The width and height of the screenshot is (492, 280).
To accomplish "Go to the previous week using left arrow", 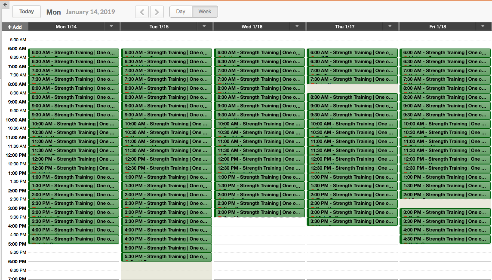I will [x=142, y=12].
